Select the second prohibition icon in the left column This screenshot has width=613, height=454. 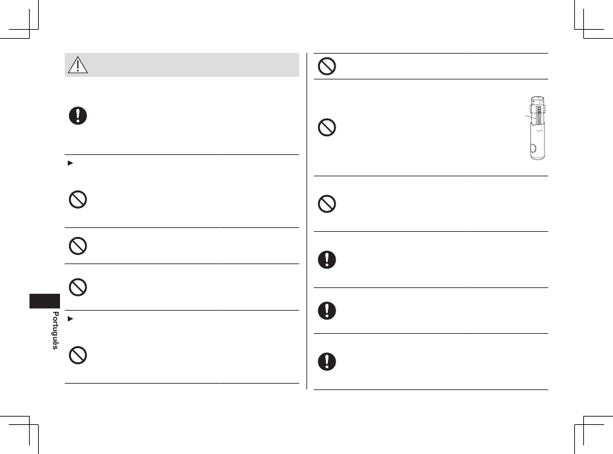point(78,246)
